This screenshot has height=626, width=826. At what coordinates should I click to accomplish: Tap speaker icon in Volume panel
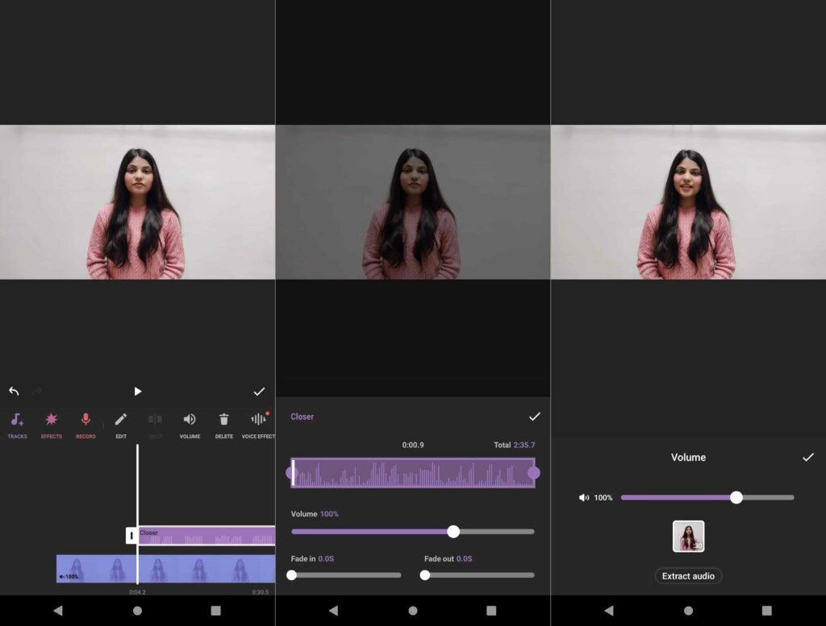point(584,498)
